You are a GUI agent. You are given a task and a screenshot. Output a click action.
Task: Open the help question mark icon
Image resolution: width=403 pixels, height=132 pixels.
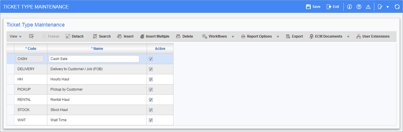click(x=359, y=7)
